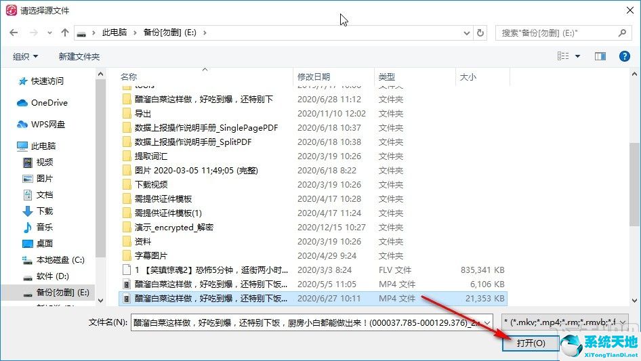Sort by 修改日期 column header
The width and height of the screenshot is (641, 361).
click(x=314, y=77)
